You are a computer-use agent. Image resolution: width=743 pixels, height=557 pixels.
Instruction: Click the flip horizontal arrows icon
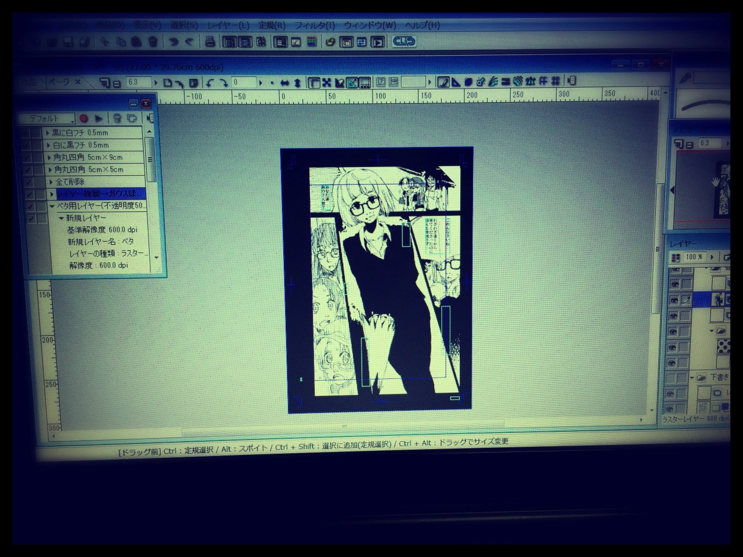click(x=284, y=82)
